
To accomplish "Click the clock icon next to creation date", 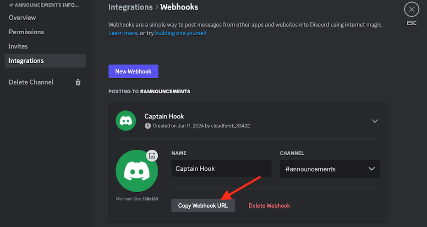I will pyautogui.click(x=147, y=126).
